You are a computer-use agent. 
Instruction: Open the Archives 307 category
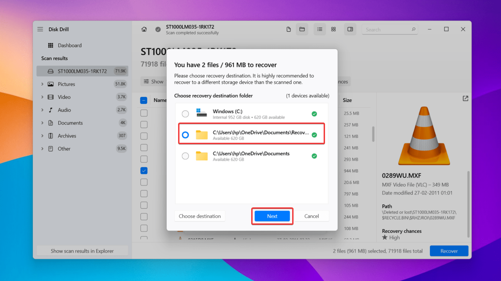pos(82,136)
